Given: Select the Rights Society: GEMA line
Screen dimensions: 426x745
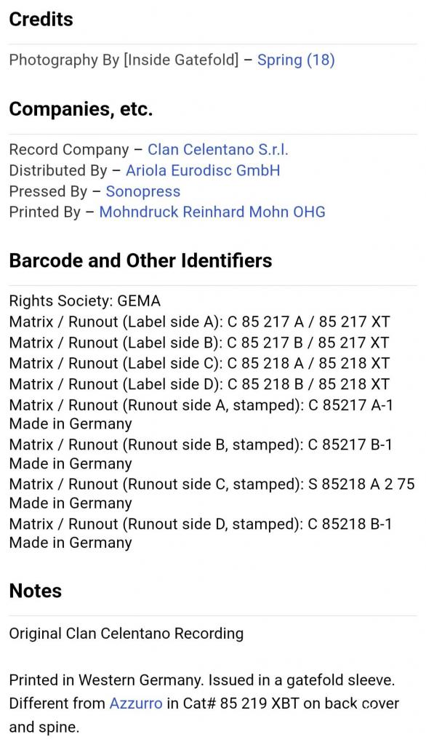Looking at the screenshot, I should (x=85, y=300).
